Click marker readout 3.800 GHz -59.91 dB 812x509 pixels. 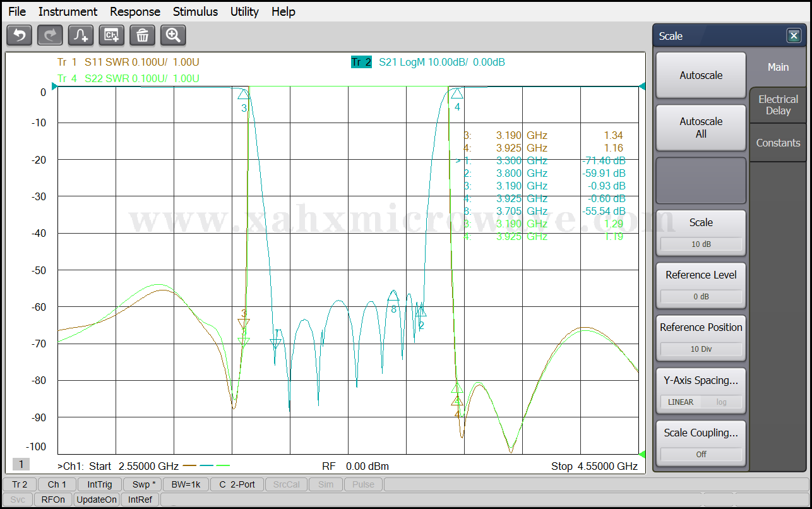544,173
